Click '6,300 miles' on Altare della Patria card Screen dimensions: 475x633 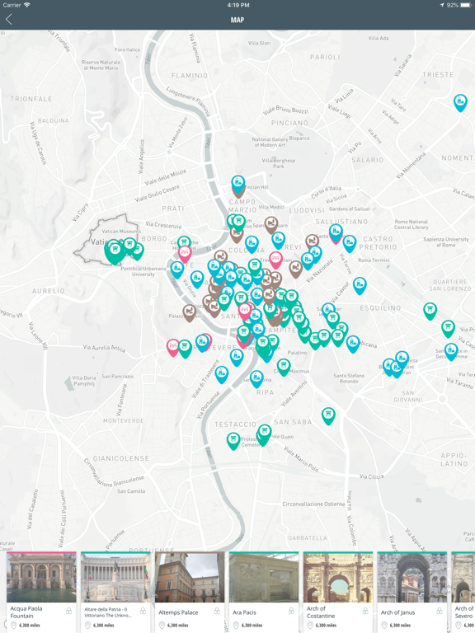tap(103, 626)
